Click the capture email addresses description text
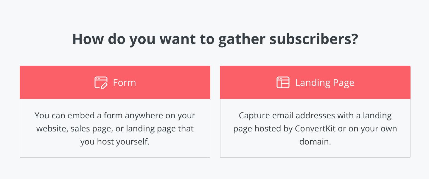 [315, 128]
